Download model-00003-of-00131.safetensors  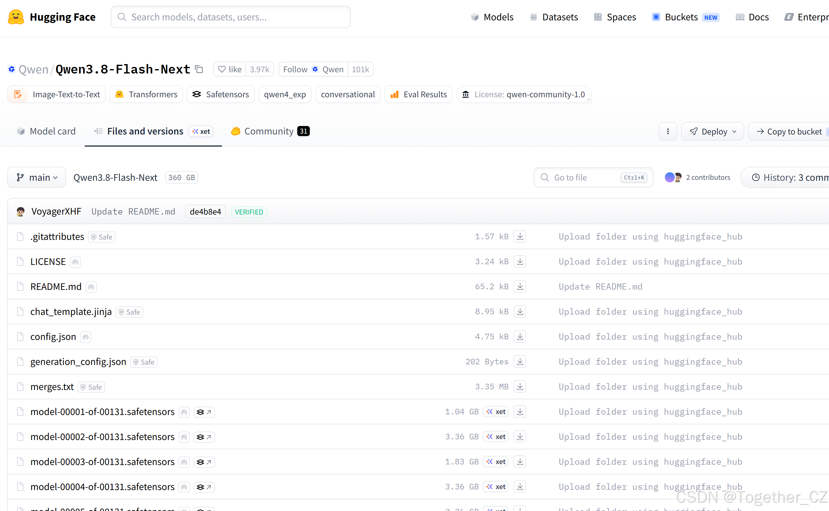pyautogui.click(x=520, y=462)
